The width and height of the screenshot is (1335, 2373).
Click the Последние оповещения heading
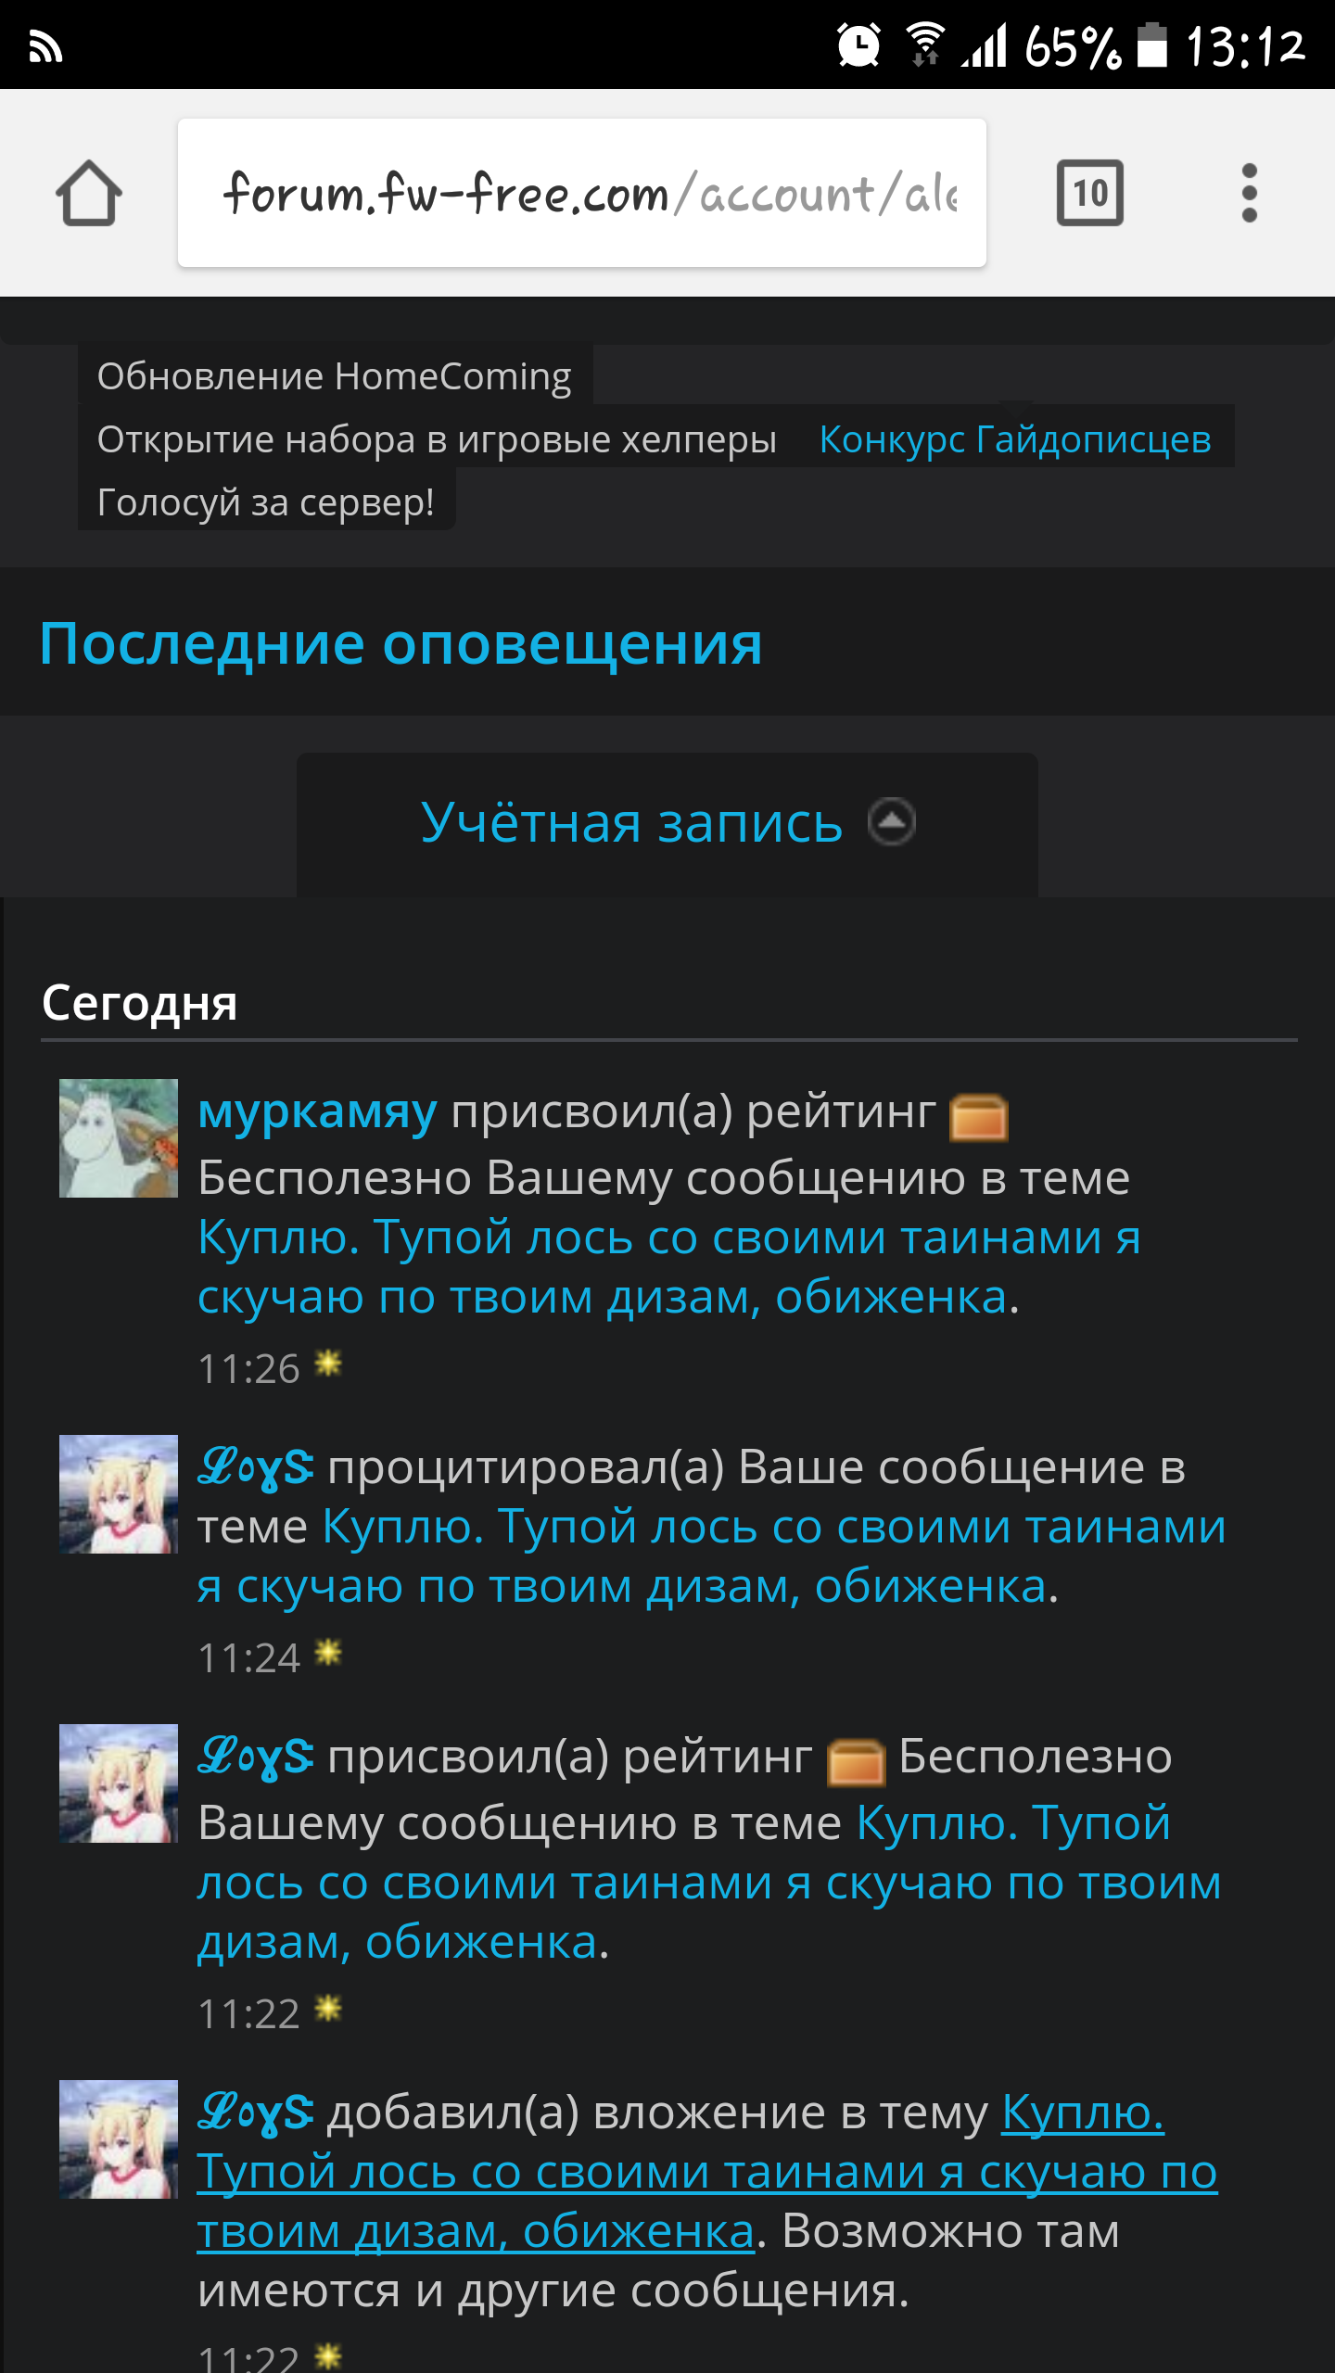(x=401, y=642)
